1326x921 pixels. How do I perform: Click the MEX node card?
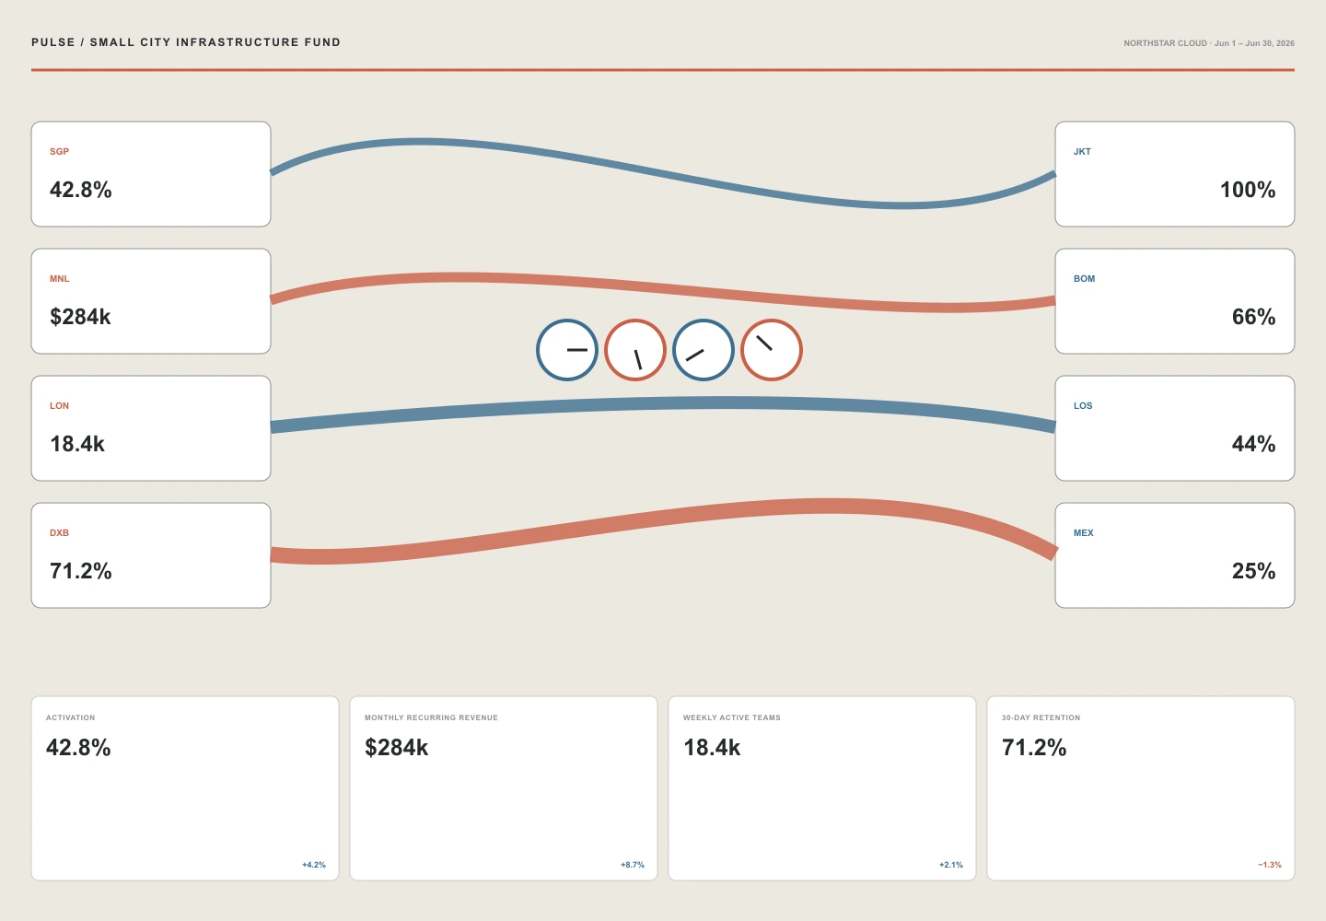coord(1175,555)
